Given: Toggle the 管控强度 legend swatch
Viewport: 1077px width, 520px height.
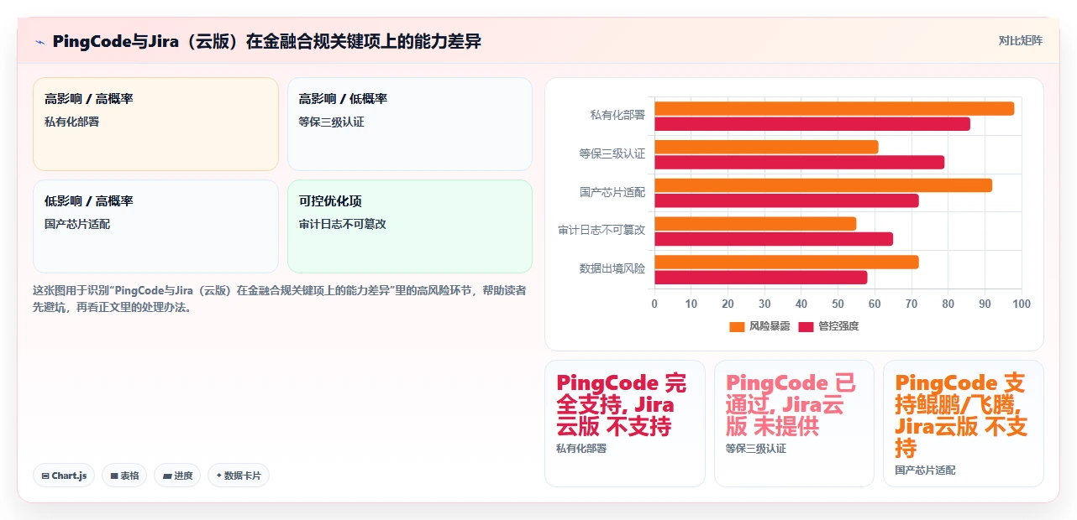Looking at the screenshot, I should [x=806, y=326].
